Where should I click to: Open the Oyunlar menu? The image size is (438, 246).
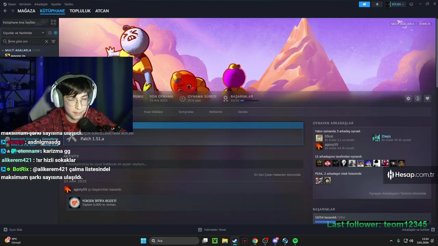click(x=56, y=4)
